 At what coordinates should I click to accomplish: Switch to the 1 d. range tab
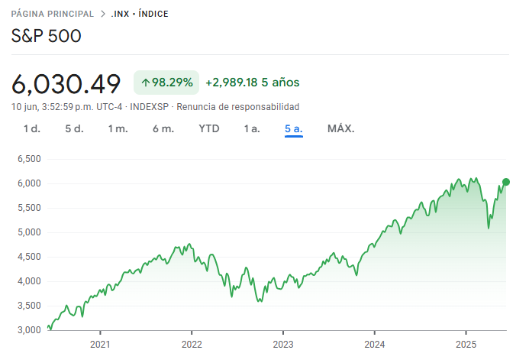31,128
